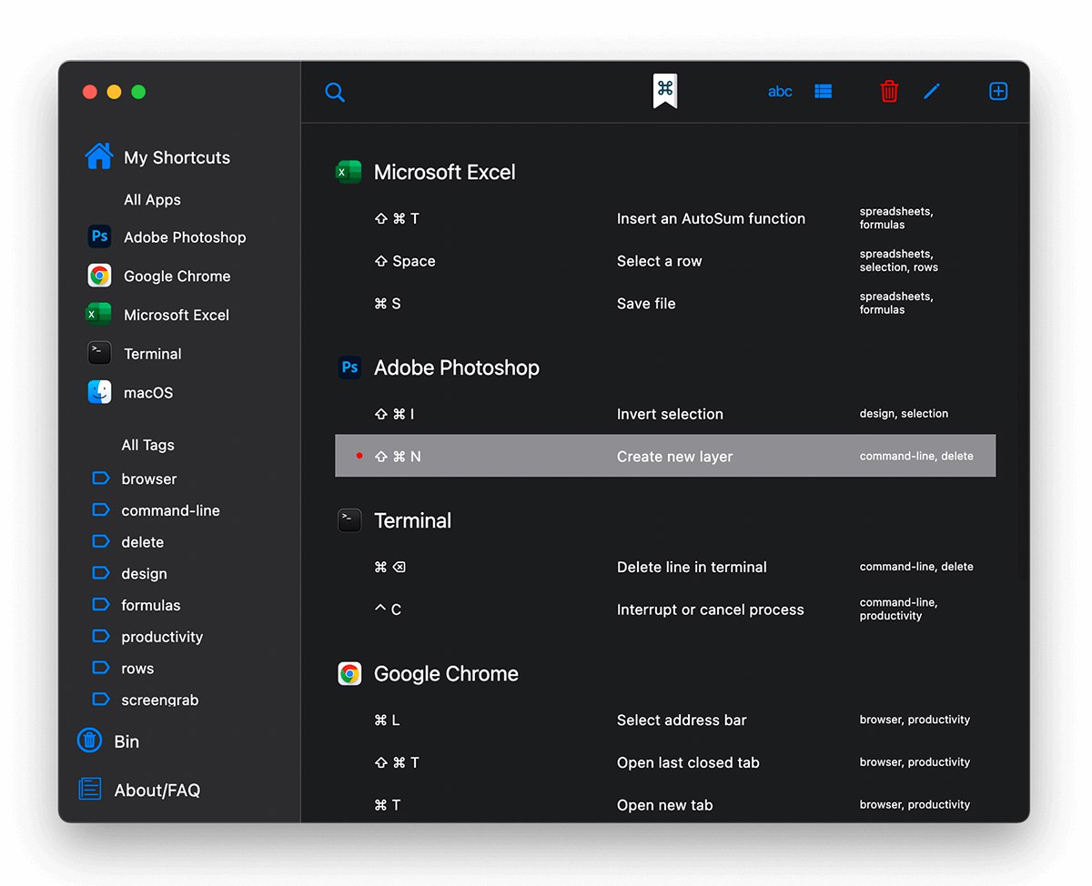This screenshot has height=886, width=1092.
Task: Filter by delete tag label
Action: point(143,542)
